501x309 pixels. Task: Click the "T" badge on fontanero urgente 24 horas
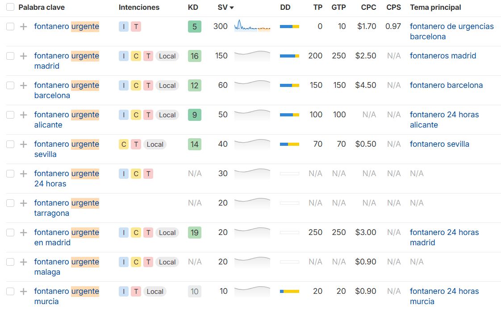(148, 173)
